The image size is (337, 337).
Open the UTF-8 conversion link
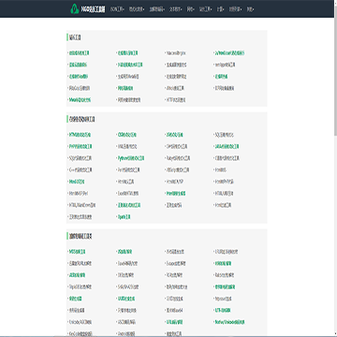point(223,311)
